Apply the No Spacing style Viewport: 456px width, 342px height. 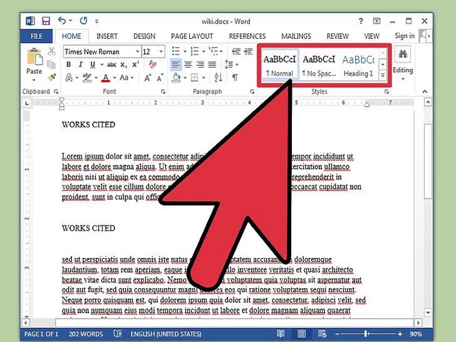tap(319, 65)
